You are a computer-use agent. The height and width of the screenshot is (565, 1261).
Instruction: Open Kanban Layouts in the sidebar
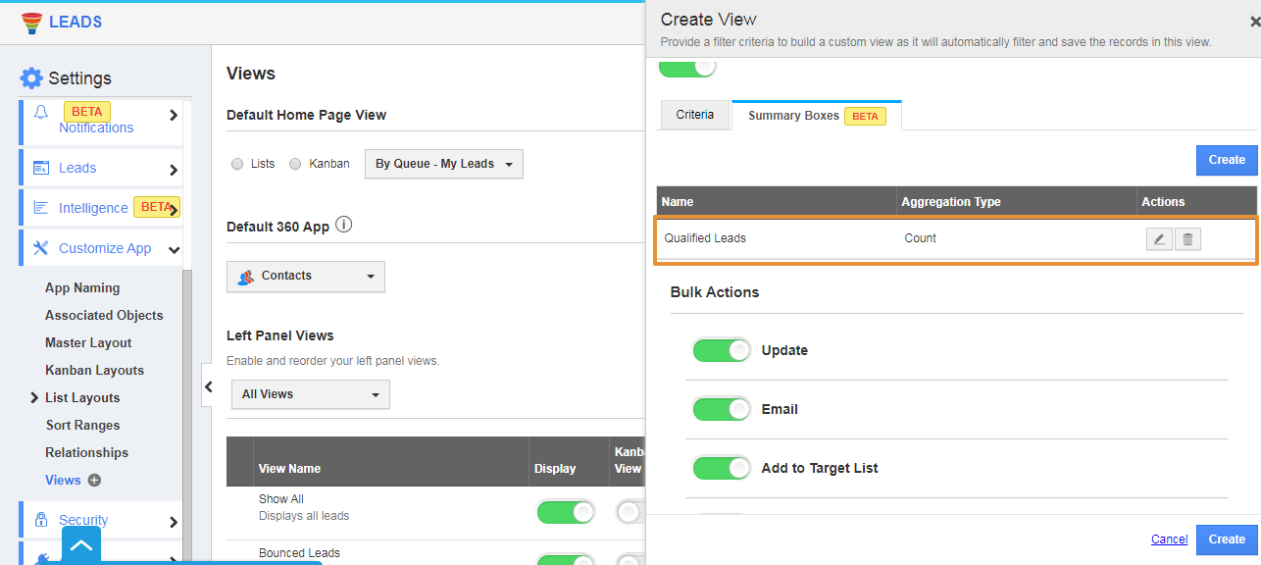[94, 370]
